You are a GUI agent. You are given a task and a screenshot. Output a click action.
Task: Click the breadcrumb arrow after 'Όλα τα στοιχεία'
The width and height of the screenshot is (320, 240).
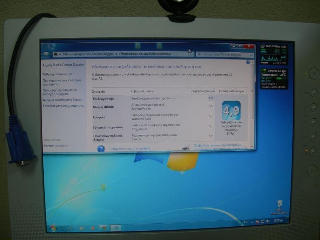116,54
